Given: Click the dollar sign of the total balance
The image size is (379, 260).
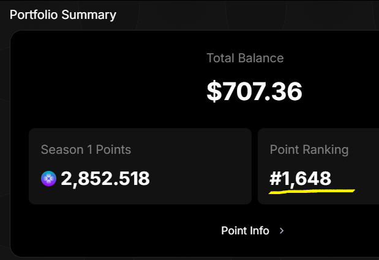Looking at the screenshot, I should click(214, 92).
